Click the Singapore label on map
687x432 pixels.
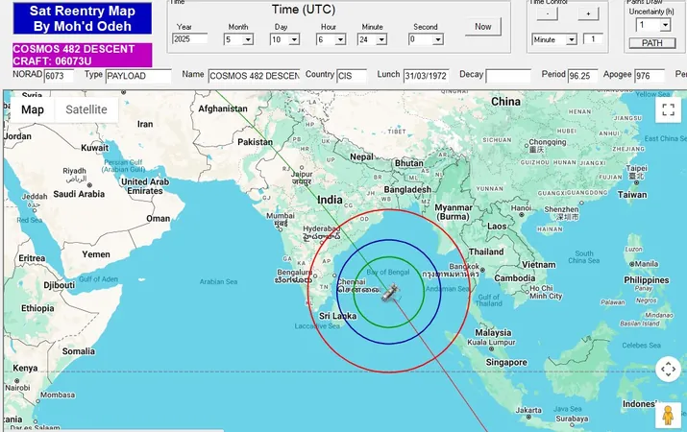pyautogui.click(x=506, y=362)
